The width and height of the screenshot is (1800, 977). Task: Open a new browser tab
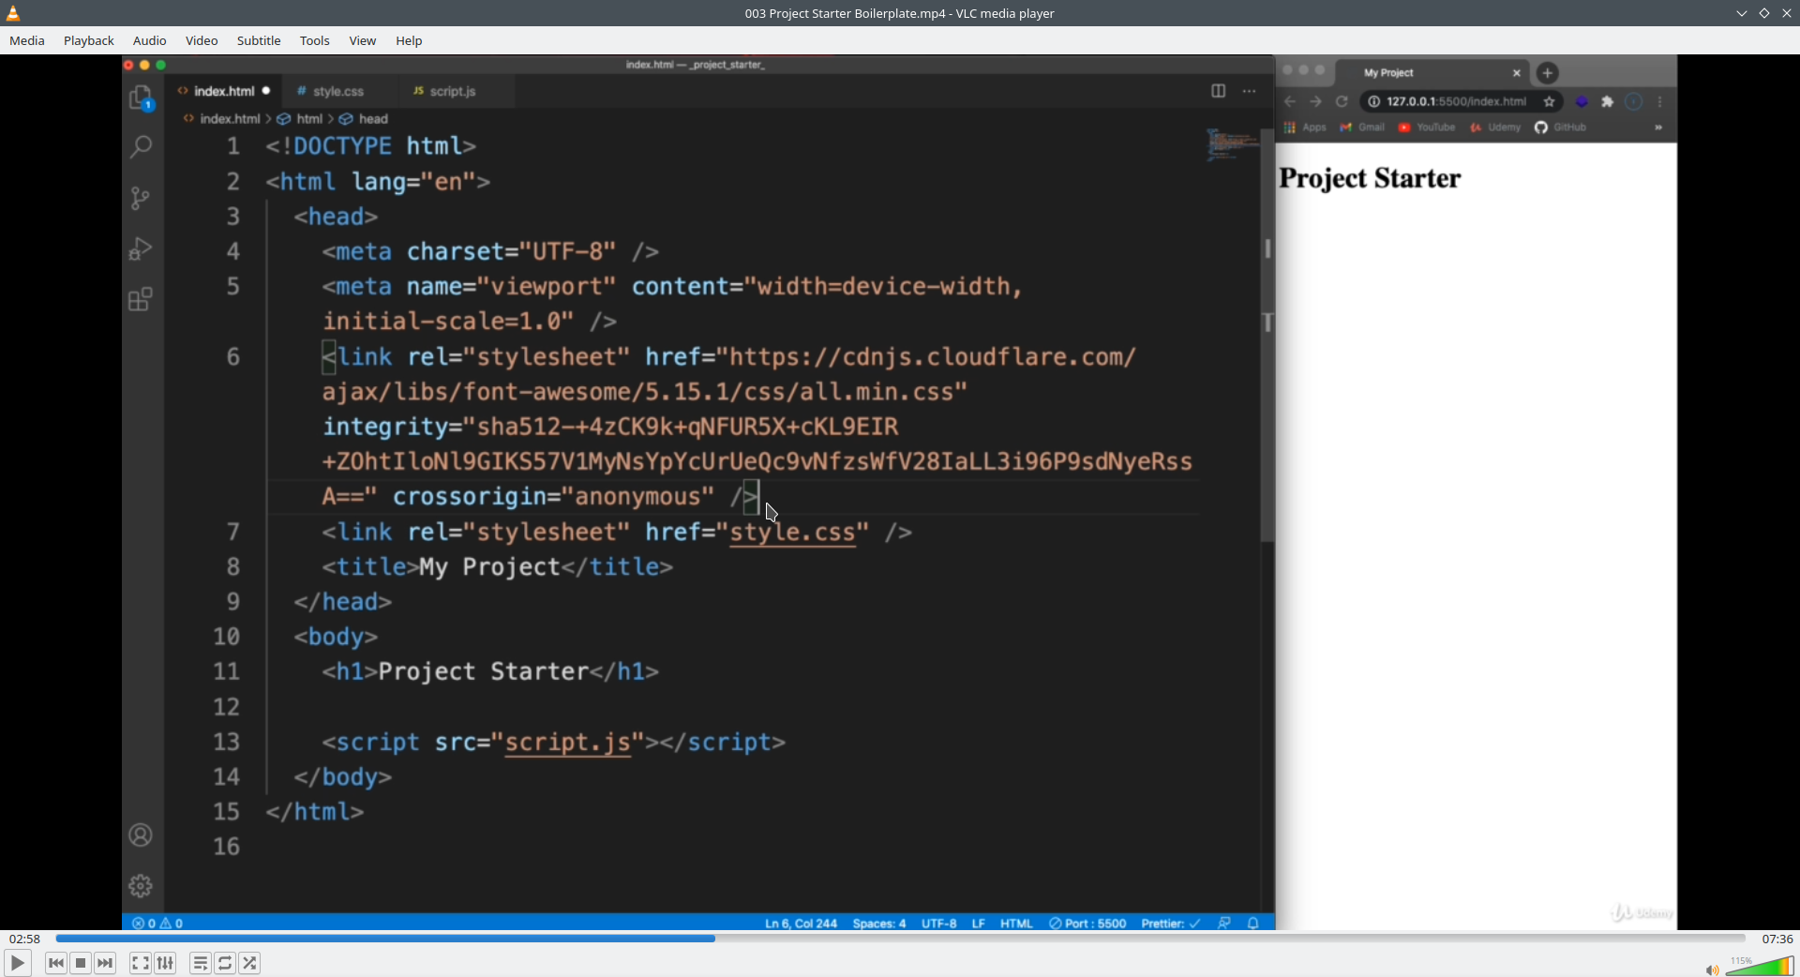[1548, 73]
